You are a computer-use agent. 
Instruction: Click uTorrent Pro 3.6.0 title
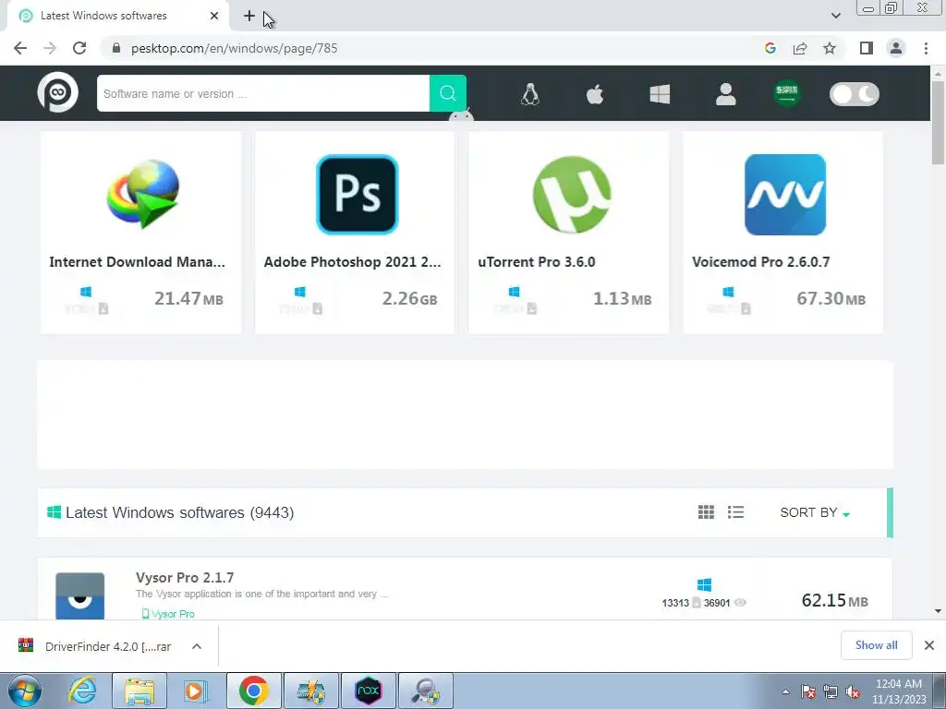point(537,262)
